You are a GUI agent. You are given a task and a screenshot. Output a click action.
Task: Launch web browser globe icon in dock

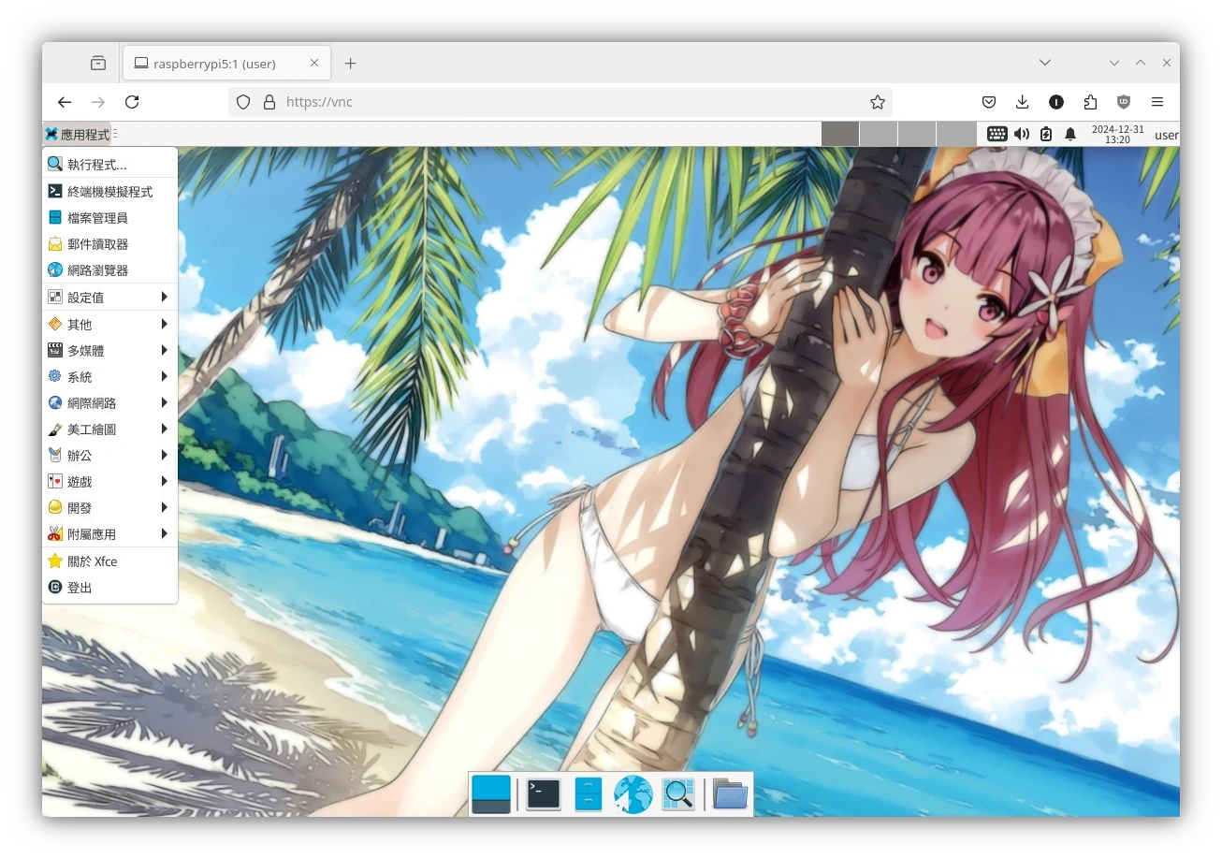pos(633,794)
